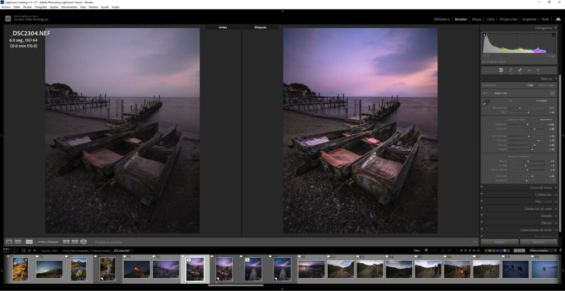Click the Anterior button
This screenshot has height=291, width=565.
click(499, 242)
